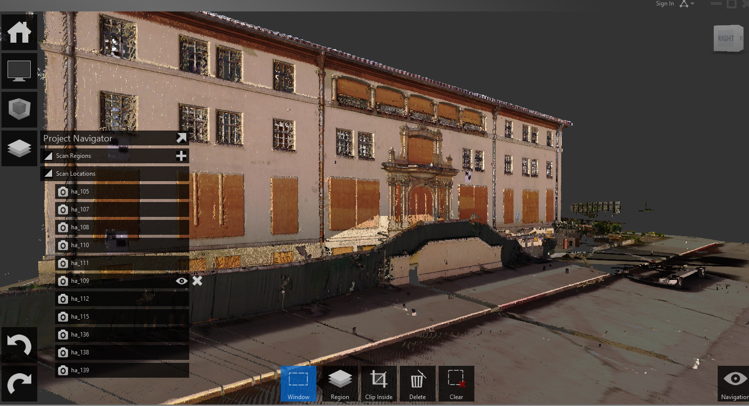Image resolution: width=749 pixels, height=406 pixels.
Task: Click the Sign In link
Action: (x=665, y=3)
